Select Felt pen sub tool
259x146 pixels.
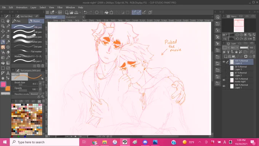[x=27, y=32]
